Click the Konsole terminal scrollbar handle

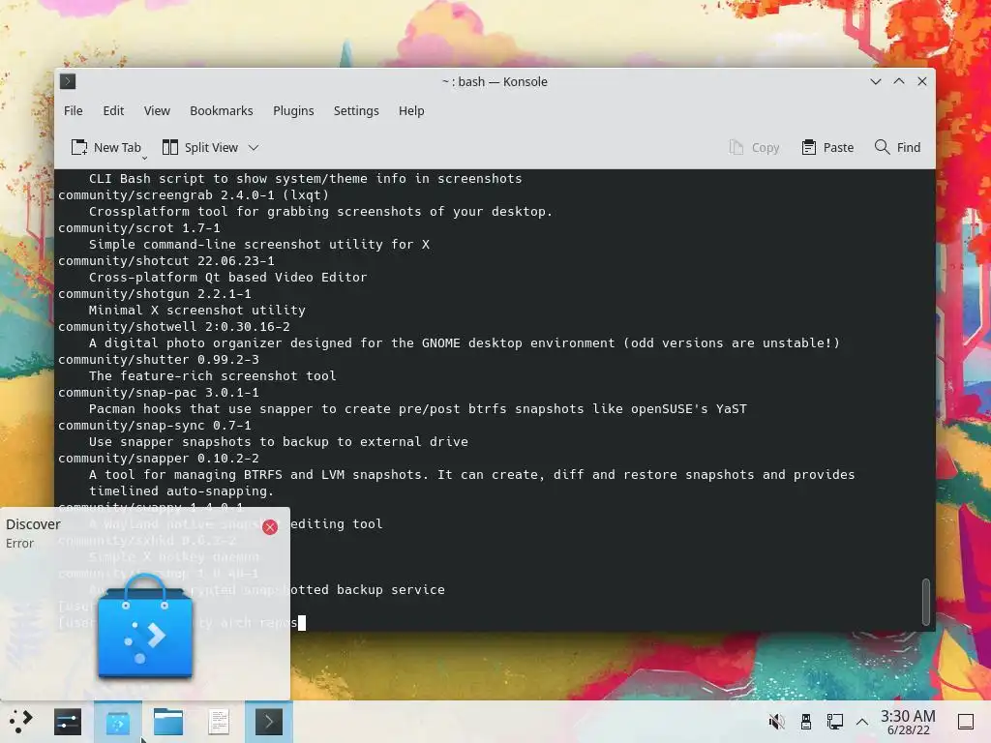point(926,602)
